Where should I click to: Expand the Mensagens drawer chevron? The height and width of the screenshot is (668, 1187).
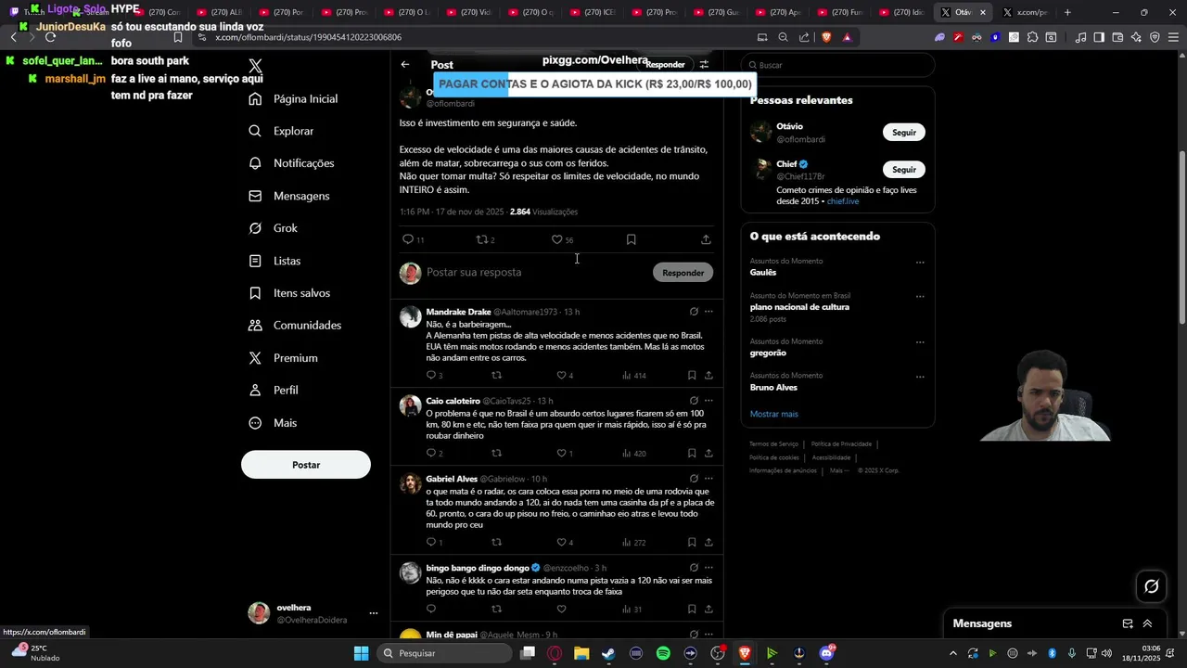coord(1147,623)
